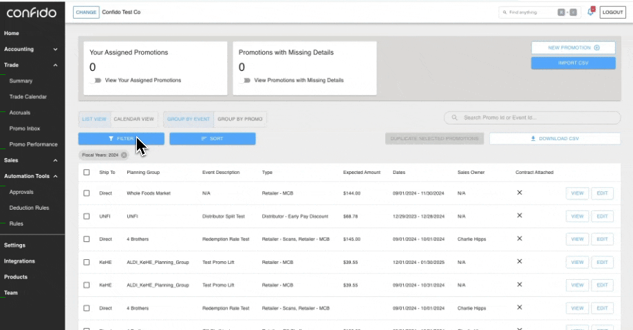Select the UNFI row checkbox
This screenshot has width=633, height=330.
click(x=87, y=217)
